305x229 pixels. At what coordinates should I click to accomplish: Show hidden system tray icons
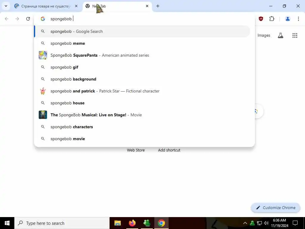point(245,223)
